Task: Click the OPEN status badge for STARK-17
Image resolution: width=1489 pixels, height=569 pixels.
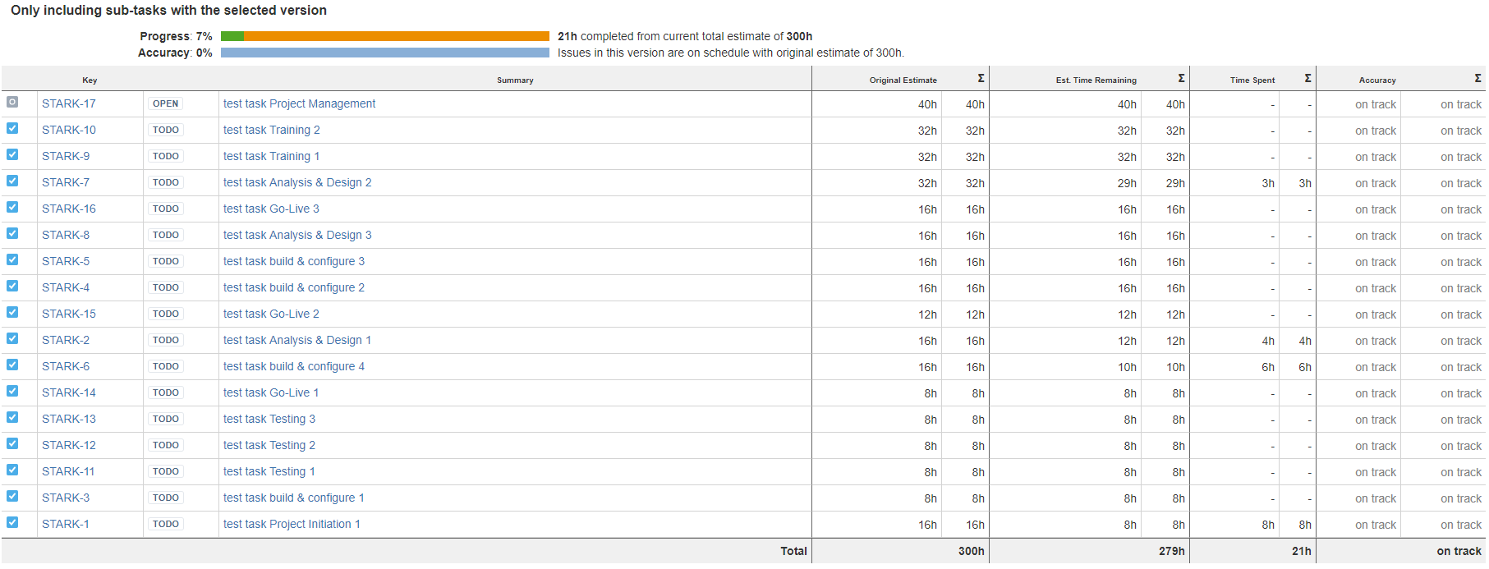Action: click(165, 103)
